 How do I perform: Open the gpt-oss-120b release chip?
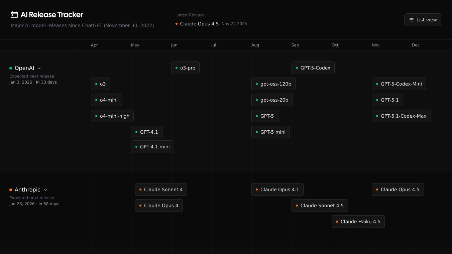click(273, 84)
